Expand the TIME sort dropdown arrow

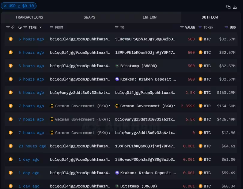tap(40, 27)
